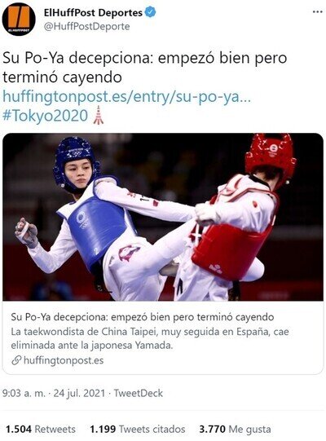The height and width of the screenshot is (441, 326).
Task: Open the huffingtonpost.es domain in card
Action: pyautogui.click(x=64, y=360)
